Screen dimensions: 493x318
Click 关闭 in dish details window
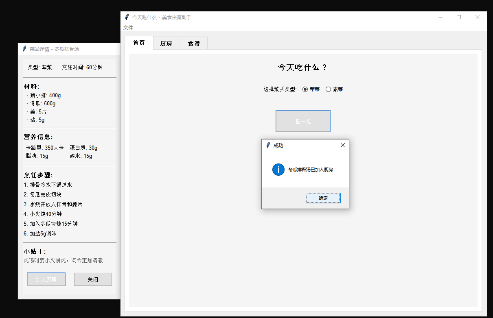pyautogui.click(x=93, y=279)
